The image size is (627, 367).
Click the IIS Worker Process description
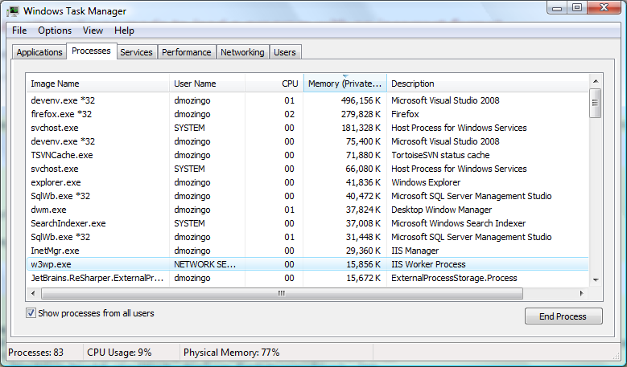pyautogui.click(x=428, y=264)
